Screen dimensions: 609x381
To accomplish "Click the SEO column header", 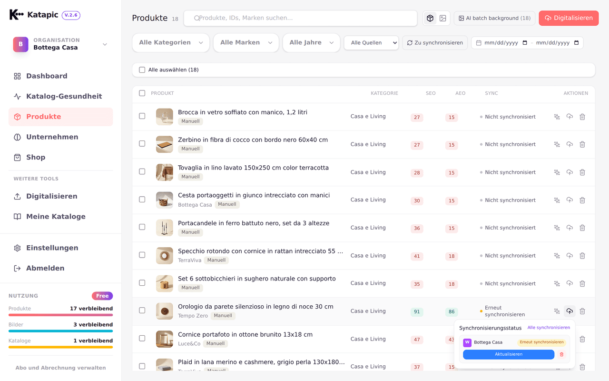I will (431, 93).
